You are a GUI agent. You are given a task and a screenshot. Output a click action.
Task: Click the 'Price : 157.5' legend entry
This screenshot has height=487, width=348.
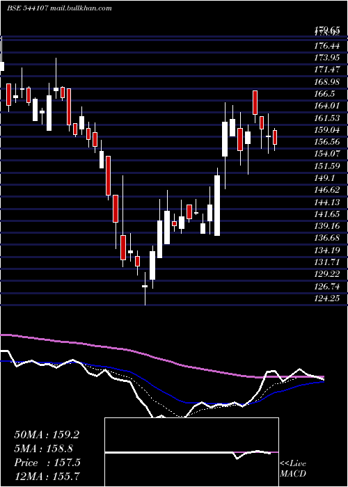click(x=47, y=463)
